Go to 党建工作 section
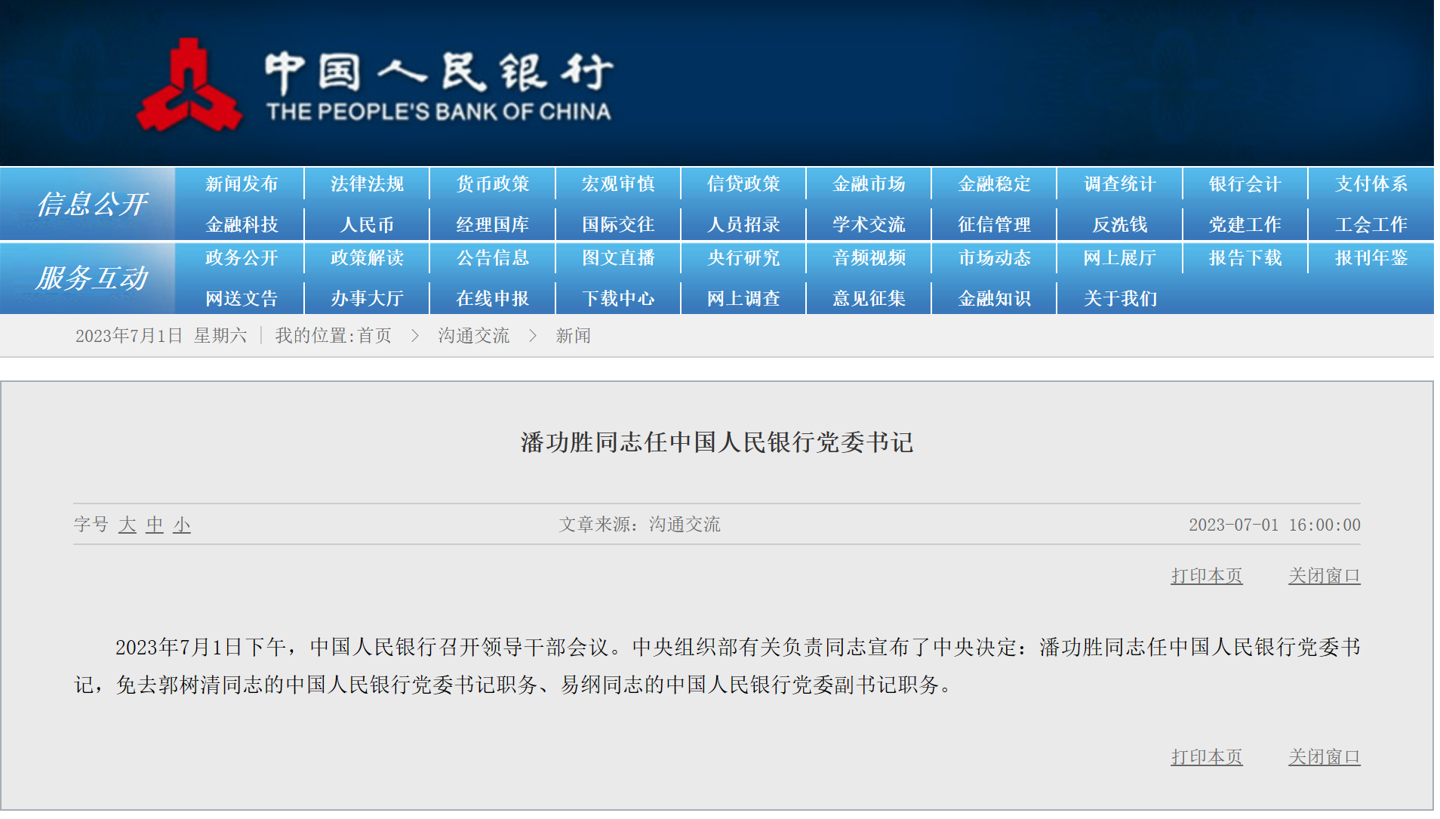The height and width of the screenshot is (819, 1440). (x=1245, y=225)
